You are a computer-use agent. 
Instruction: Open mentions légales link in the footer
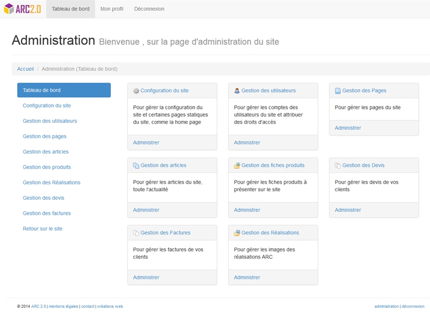(63, 306)
